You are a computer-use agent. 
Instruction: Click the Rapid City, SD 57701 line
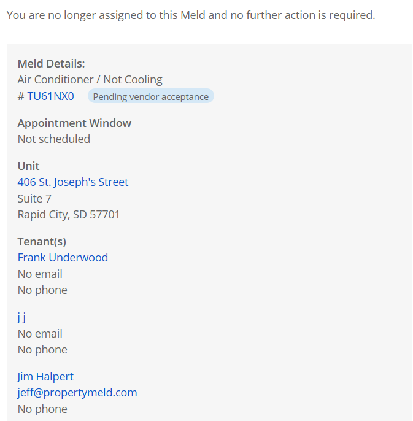coord(69,215)
